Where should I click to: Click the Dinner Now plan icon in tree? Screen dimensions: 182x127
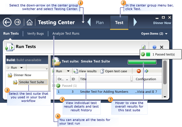[x=10, y=75]
